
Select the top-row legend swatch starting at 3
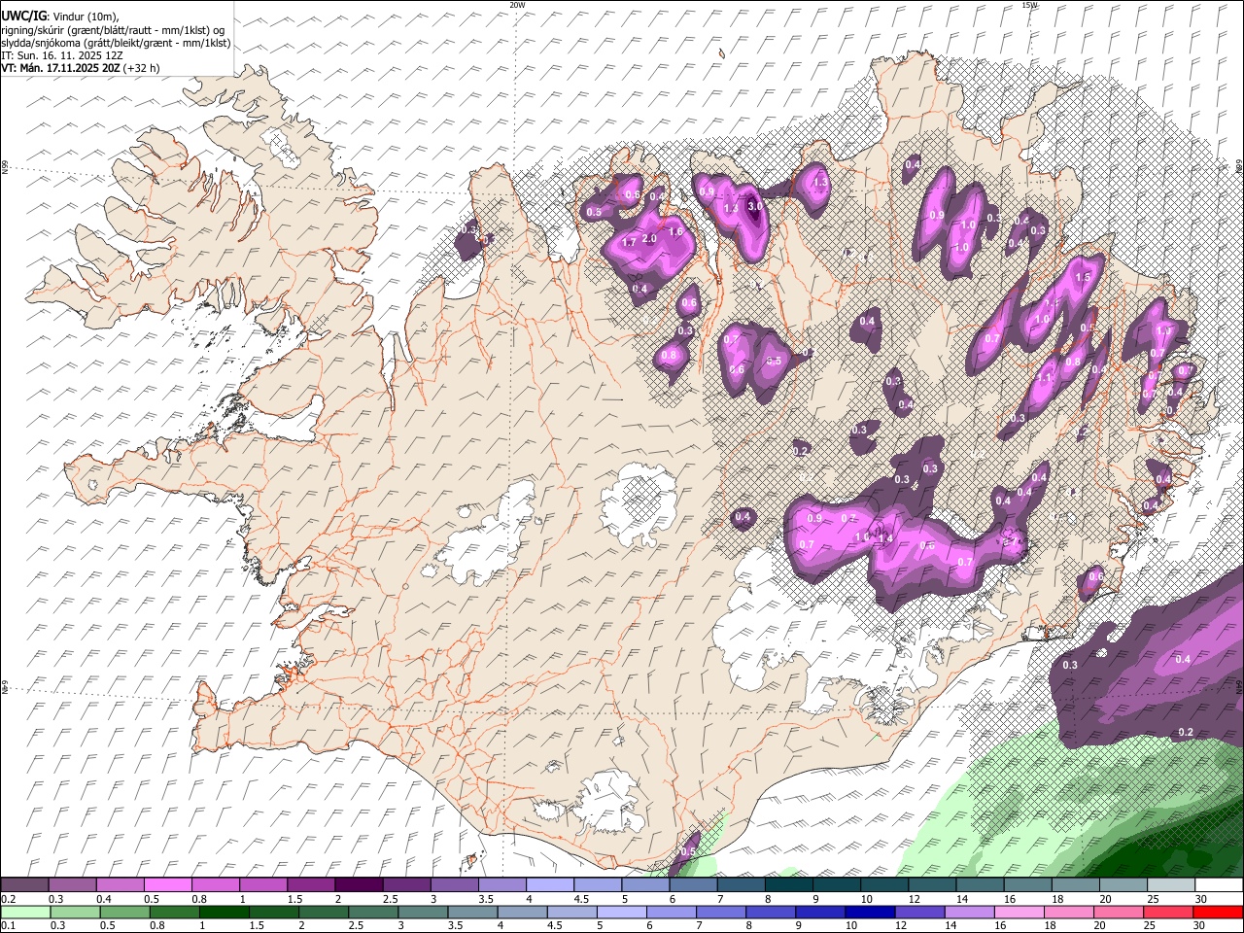[x=454, y=885]
